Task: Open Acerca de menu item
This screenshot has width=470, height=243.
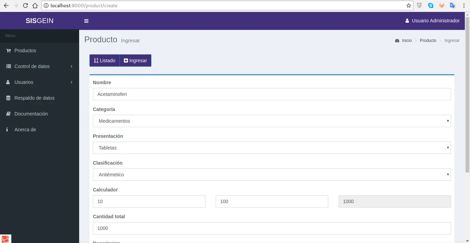Action: tap(40, 130)
